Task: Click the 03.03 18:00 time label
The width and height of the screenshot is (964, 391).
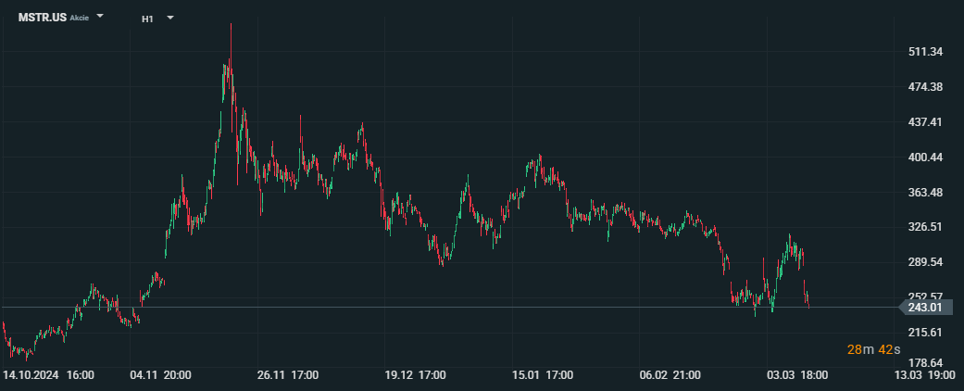Action: pyautogui.click(x=797, y=375)
